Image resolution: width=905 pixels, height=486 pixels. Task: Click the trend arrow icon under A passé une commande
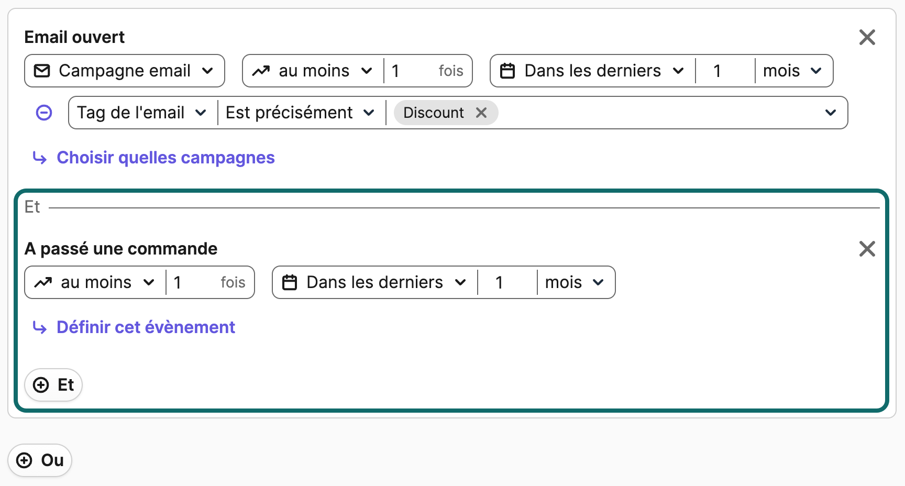coord(43,282)
